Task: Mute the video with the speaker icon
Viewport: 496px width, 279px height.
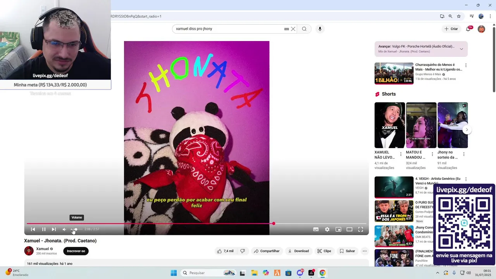Action: (x=64, y=229)
